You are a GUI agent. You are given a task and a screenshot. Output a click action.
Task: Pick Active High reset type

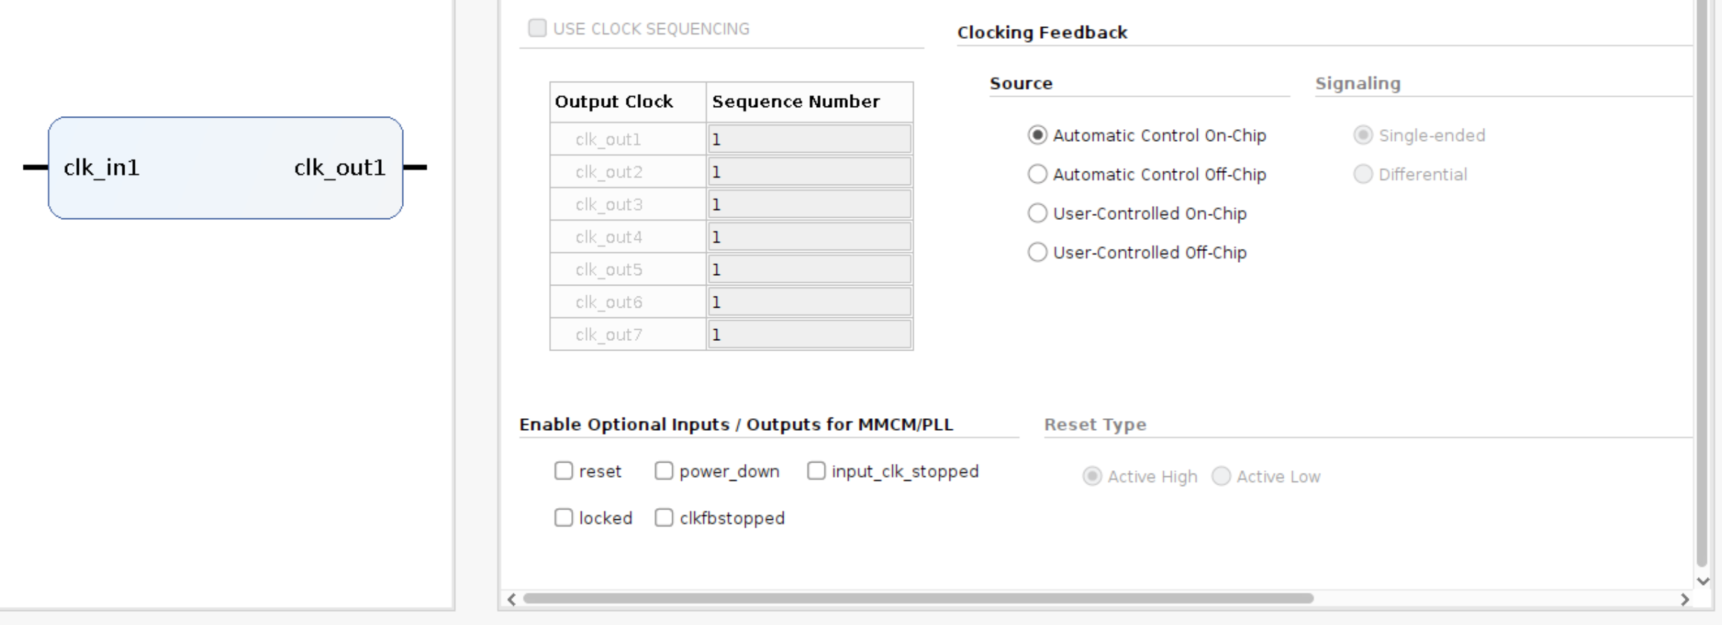pyautogui.click(x=1092, y=476)
